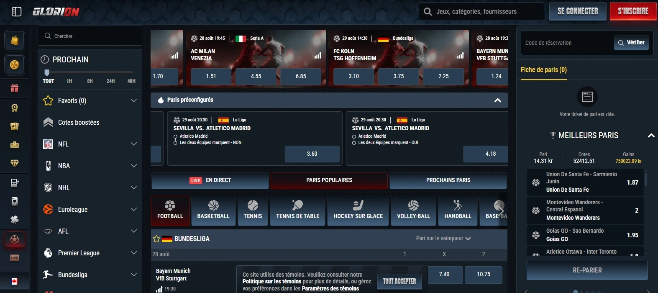
Task: Click the Glorion logo
Action: [x=56, y=12]
